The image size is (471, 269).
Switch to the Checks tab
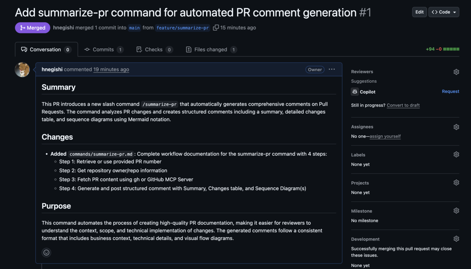coord(154,49)
